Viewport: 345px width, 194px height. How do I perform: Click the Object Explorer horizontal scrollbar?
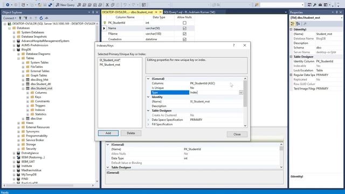[49, 185]
